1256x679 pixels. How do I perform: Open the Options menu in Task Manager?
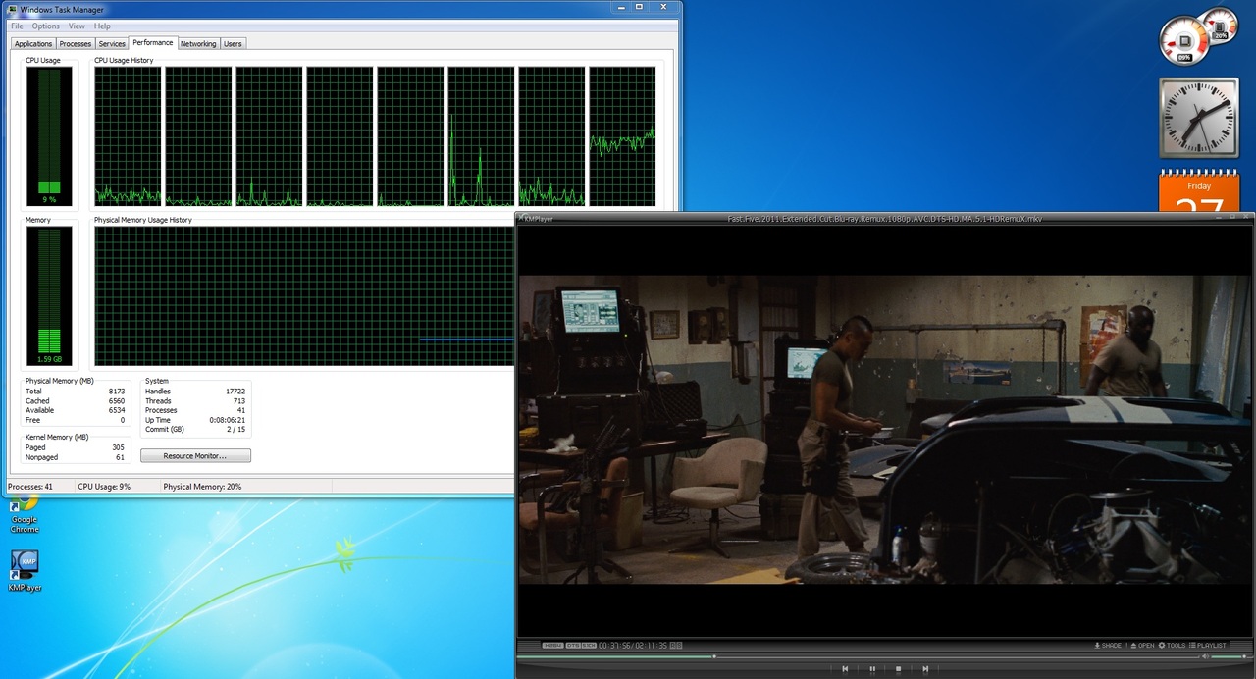pyautogui.click(x=46, y=26)
